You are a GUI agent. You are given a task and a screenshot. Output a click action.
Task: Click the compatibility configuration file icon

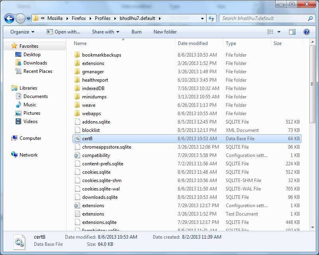pos(77,155)
